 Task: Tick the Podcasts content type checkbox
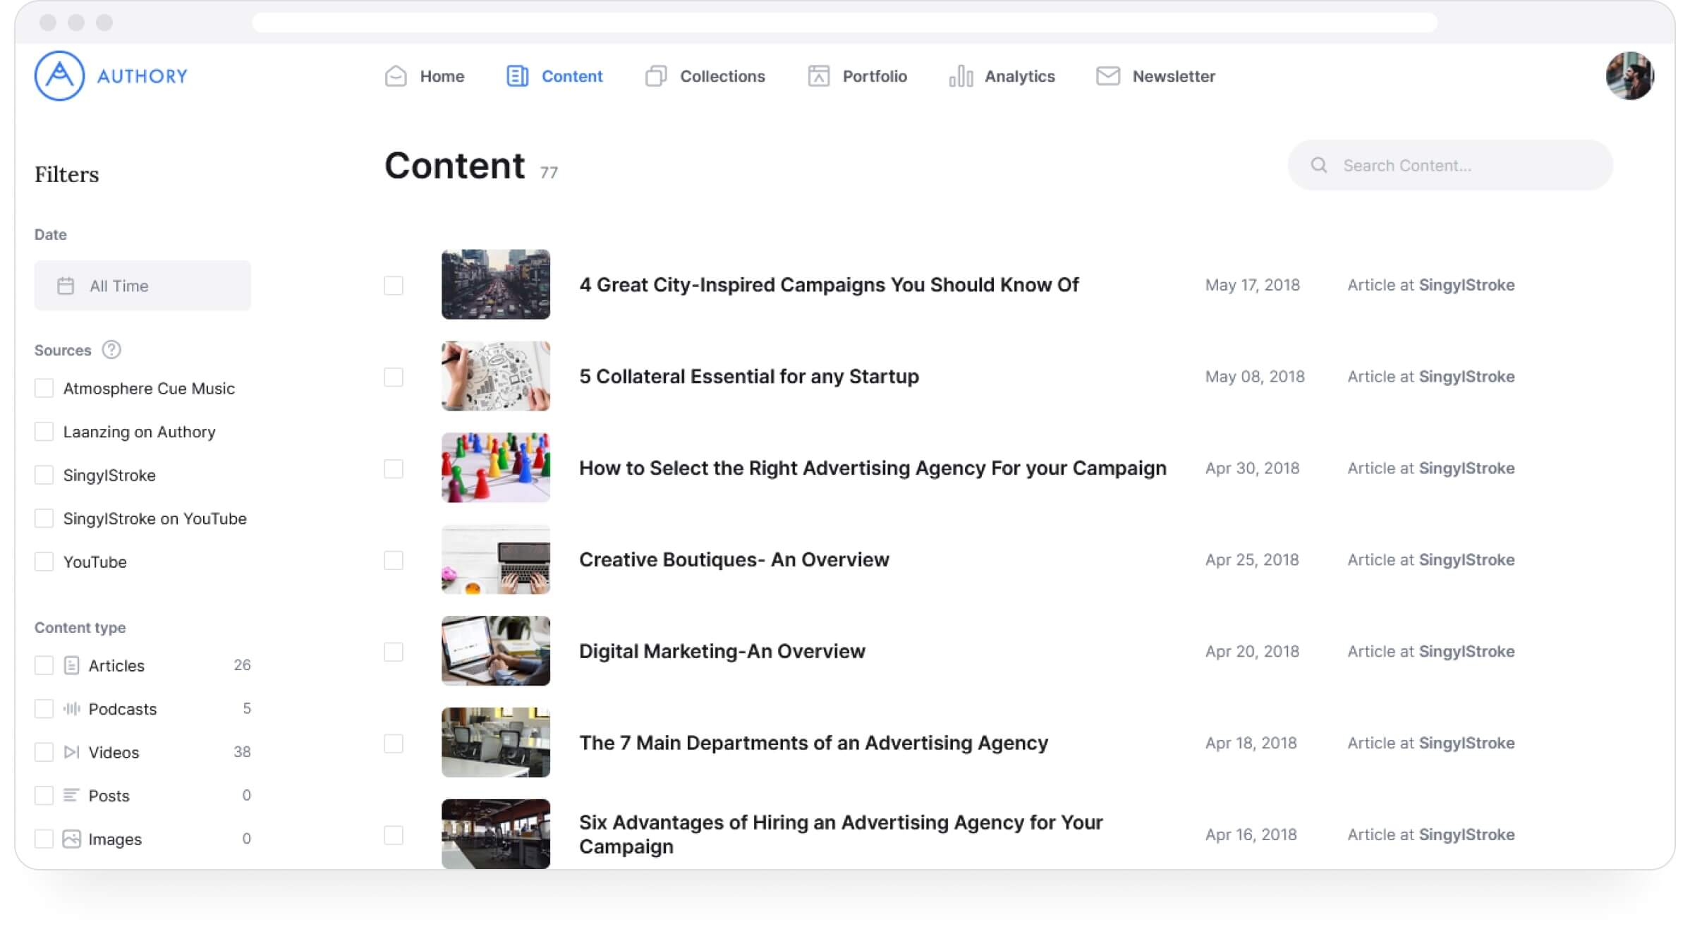[44, 709]
